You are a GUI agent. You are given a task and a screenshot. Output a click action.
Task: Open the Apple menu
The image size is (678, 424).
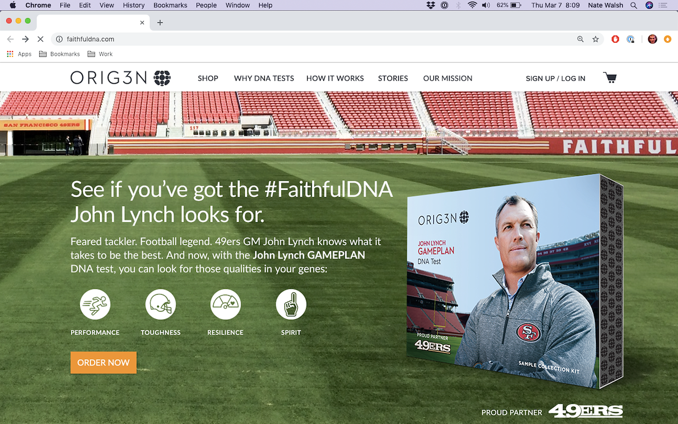pos(13,5)
